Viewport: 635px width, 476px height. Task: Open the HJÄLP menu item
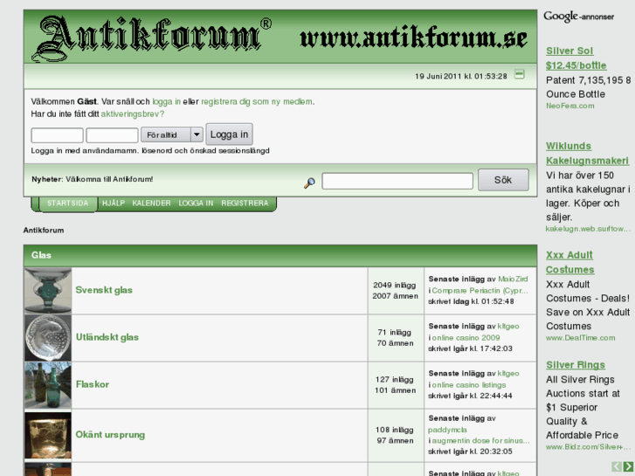[114, 203]
